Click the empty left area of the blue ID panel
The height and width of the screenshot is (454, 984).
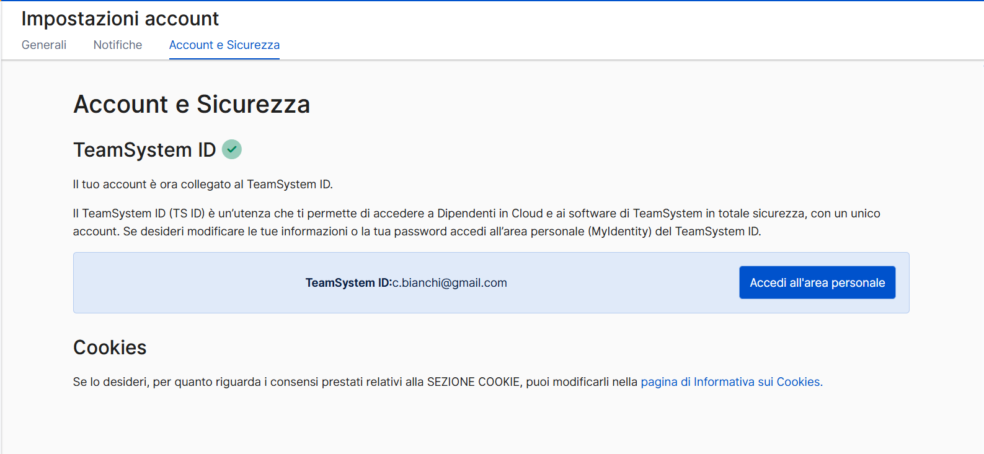pyautogui.click(x=186, y=283)
